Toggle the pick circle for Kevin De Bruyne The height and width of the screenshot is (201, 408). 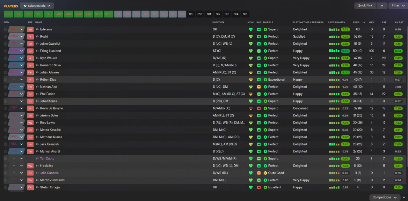click(5, 108)
